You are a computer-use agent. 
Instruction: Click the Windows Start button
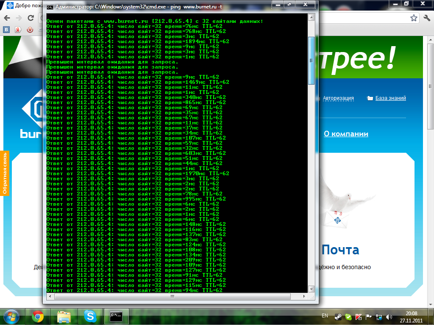coord(11,316)
